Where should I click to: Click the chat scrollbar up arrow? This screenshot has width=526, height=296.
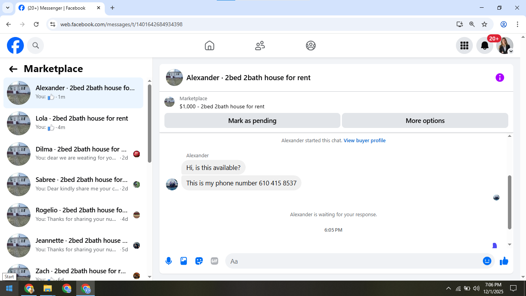click(x=510, y=136)
